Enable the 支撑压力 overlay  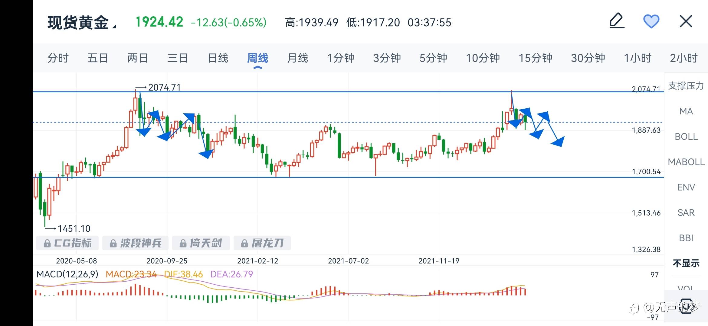(x=686, y=86)
